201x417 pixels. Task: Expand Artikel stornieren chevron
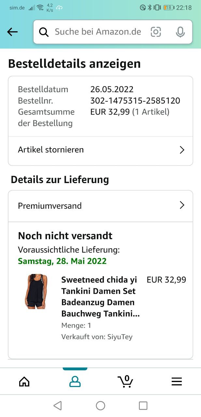coord(182,150)
